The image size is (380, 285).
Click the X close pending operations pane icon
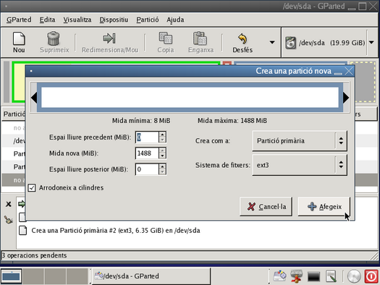[x=9, y=204]
